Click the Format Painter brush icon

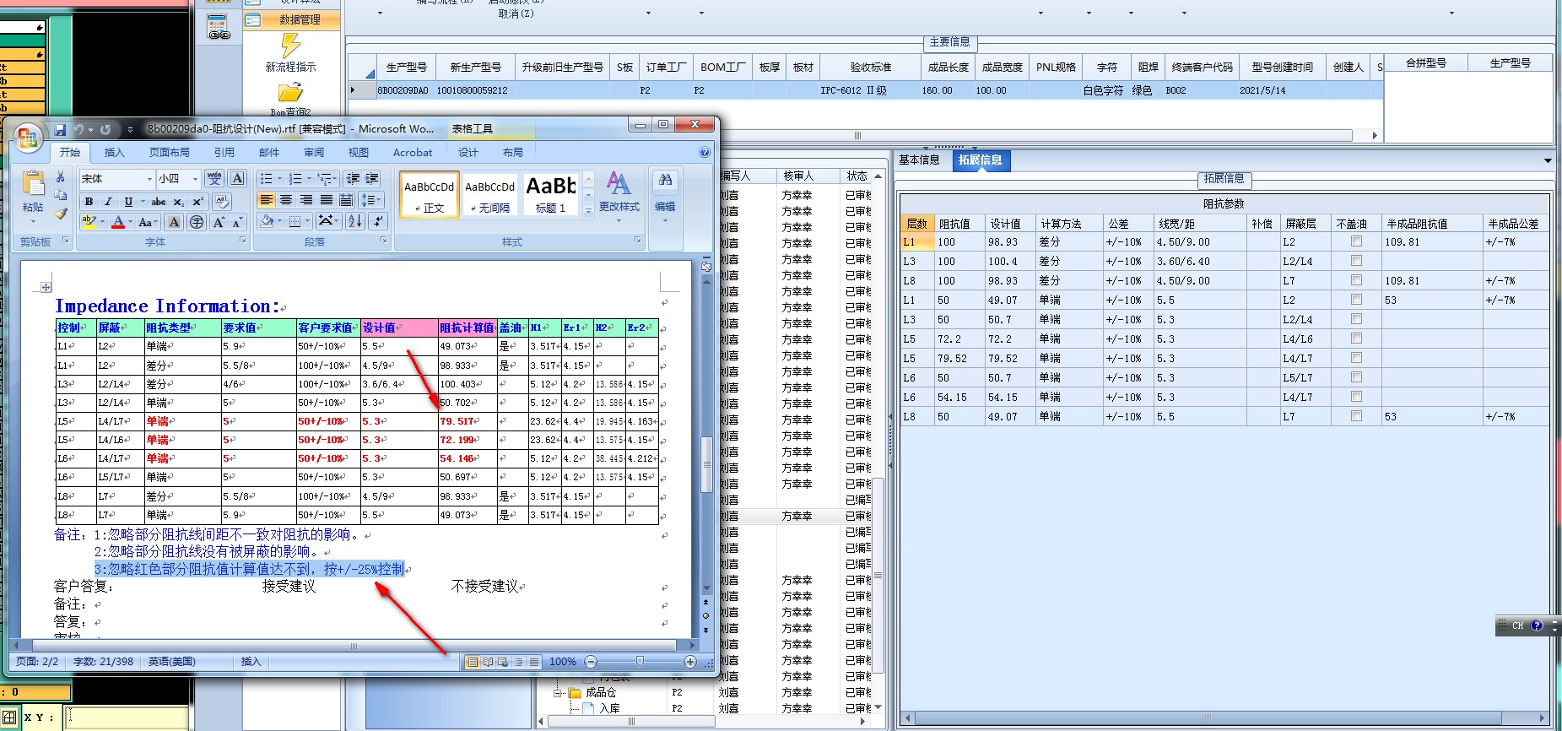point(61,214)
